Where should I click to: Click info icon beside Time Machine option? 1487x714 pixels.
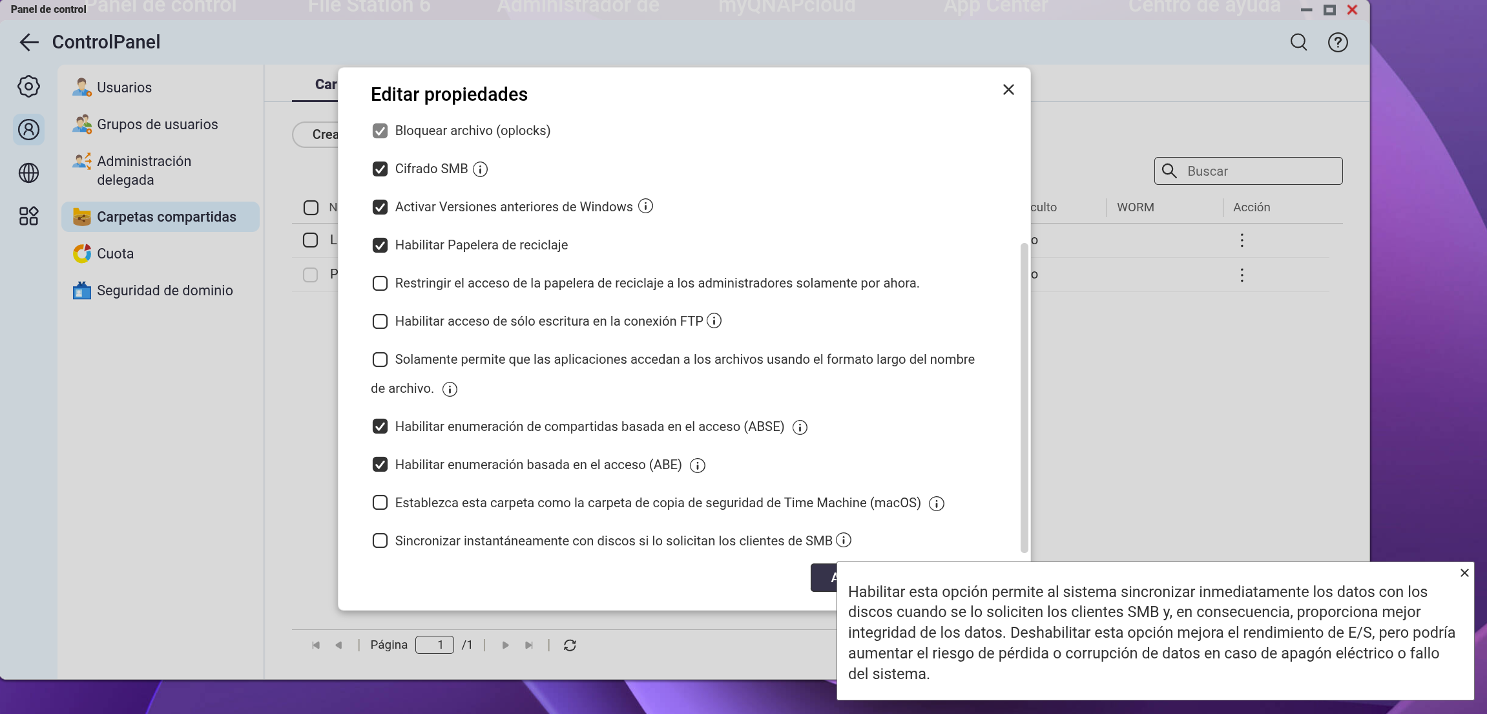936,504
